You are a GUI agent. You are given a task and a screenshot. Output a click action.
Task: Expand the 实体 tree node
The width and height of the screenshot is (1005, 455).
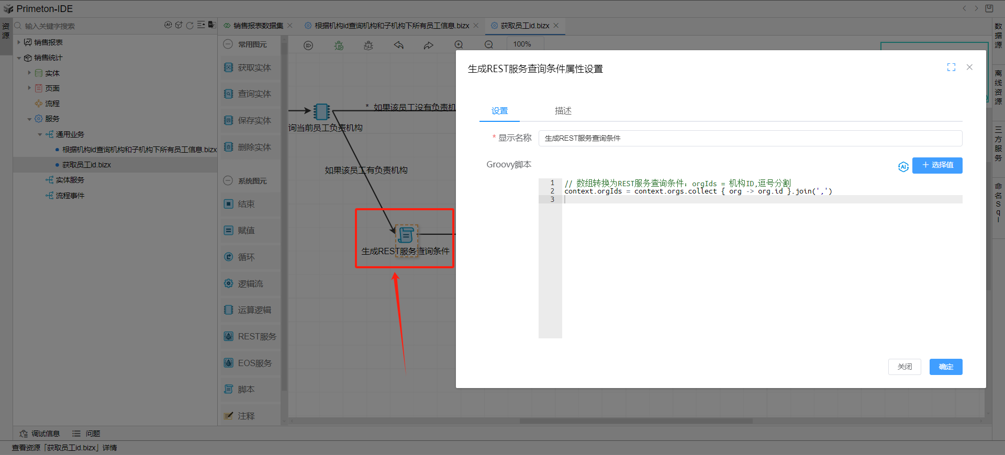click(29, 73)
